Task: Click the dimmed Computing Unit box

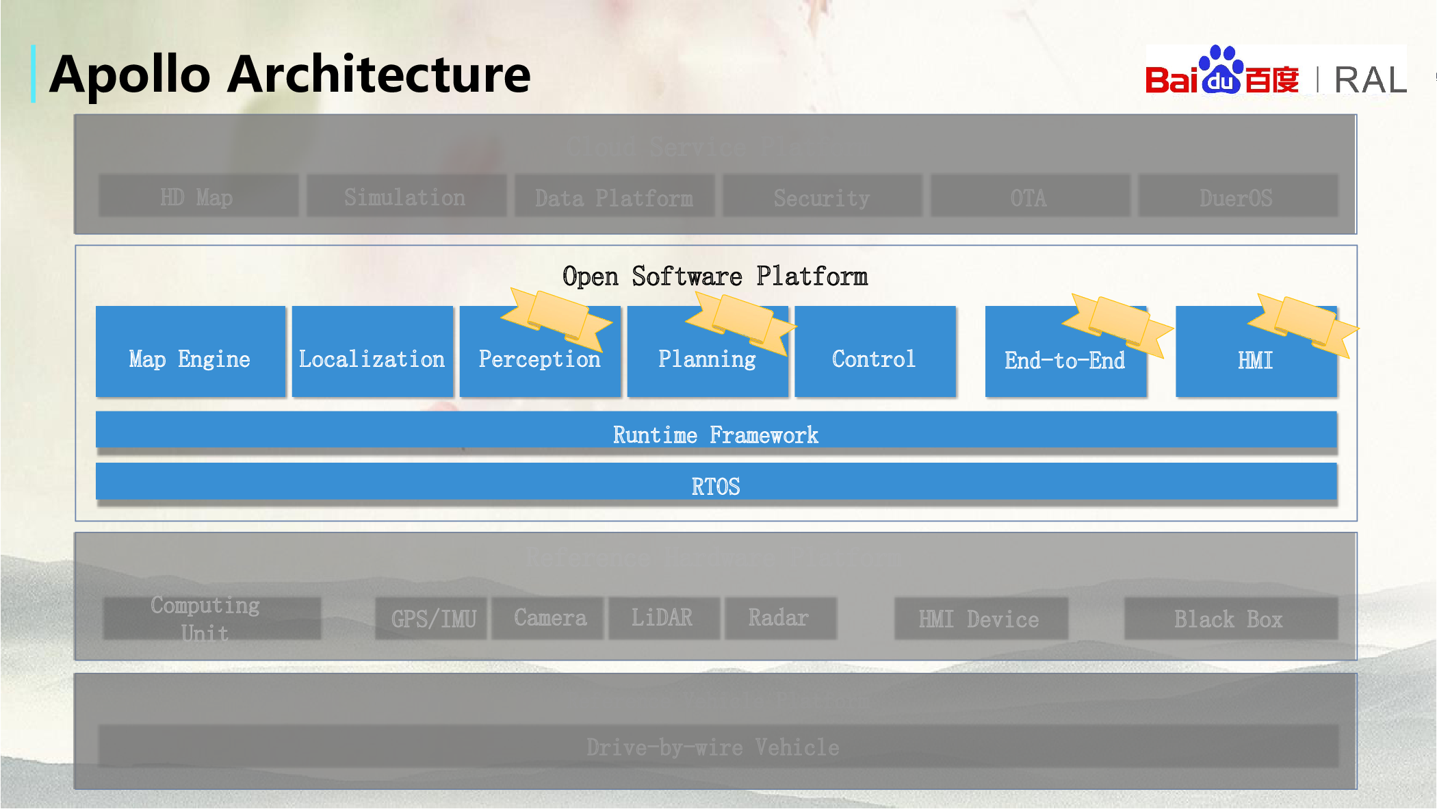Action: point(212,619)
